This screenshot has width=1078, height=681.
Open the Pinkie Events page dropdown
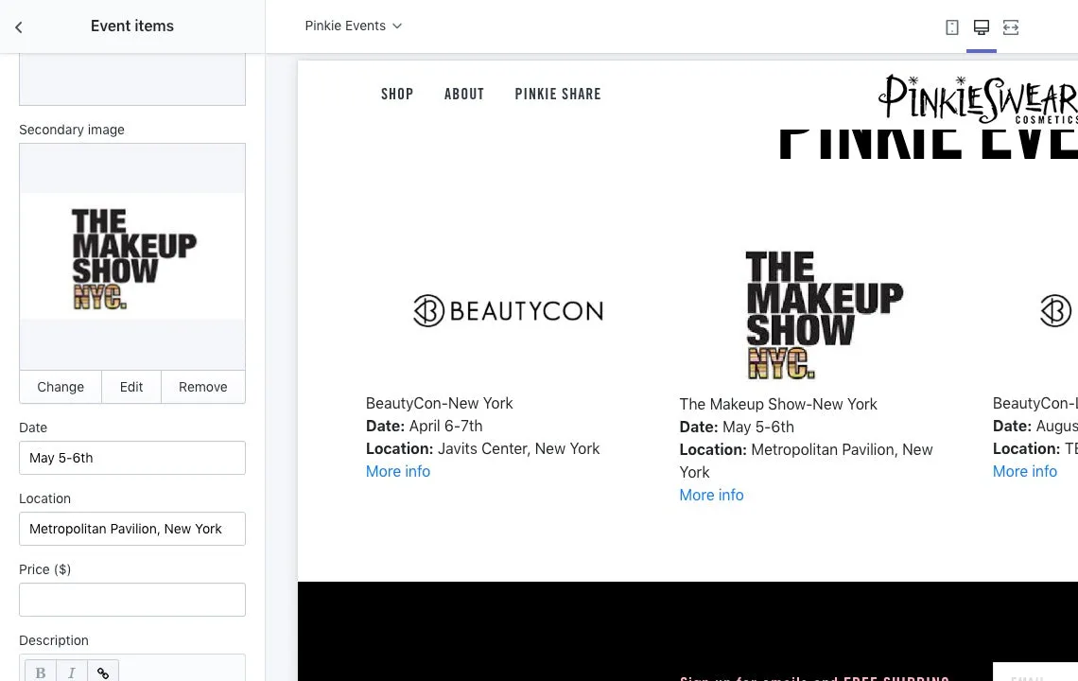pyautogui.click(x=354, y=26)
